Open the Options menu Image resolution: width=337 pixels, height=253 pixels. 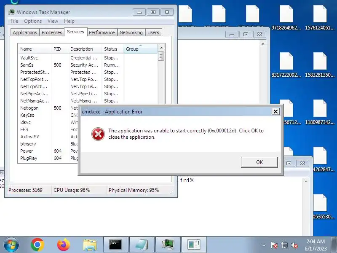pyautogui.click(x=33, y=21)
